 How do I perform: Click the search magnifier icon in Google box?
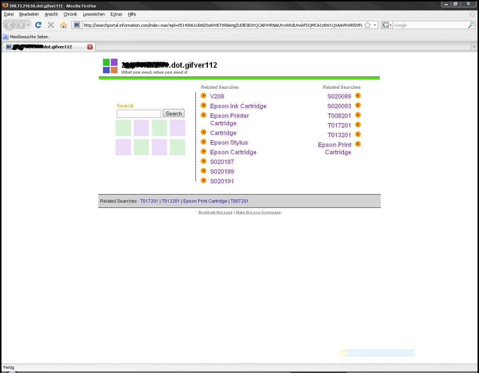tap(471, 25)
